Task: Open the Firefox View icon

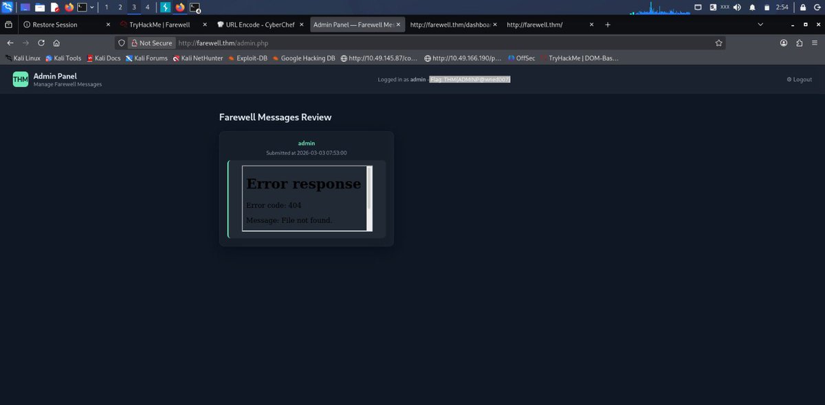Action: [8, 24]
